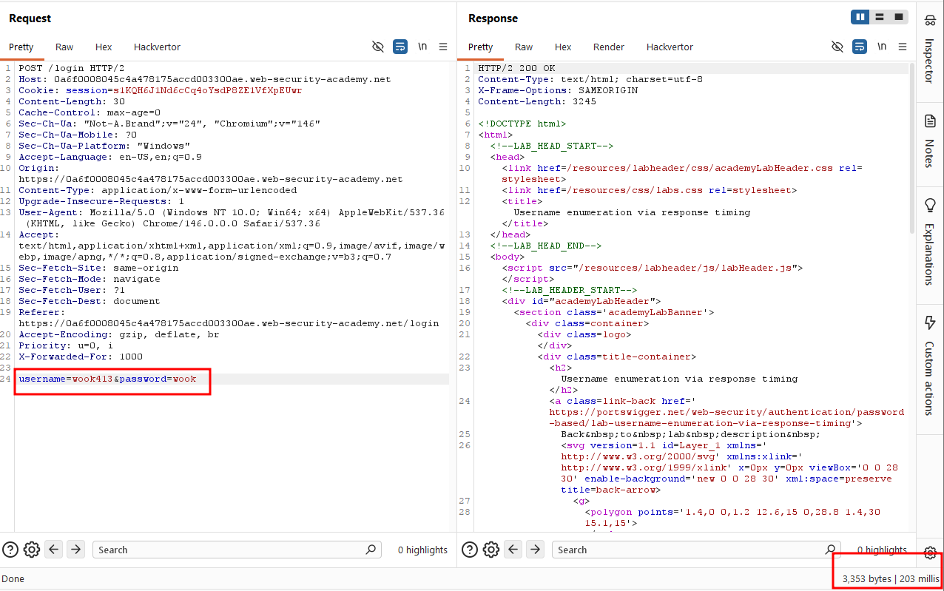Open the Notes side panel
944x591 pixels.
930,141
